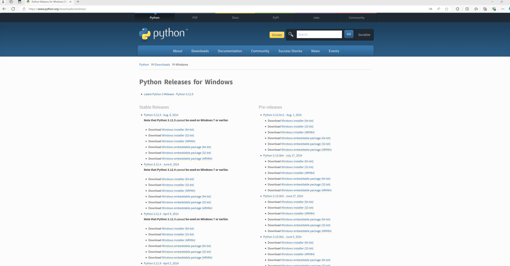The width and height of the screenshot is (510, 266).
Task: Click the GO search button
Action: click(x=348, y=34)
